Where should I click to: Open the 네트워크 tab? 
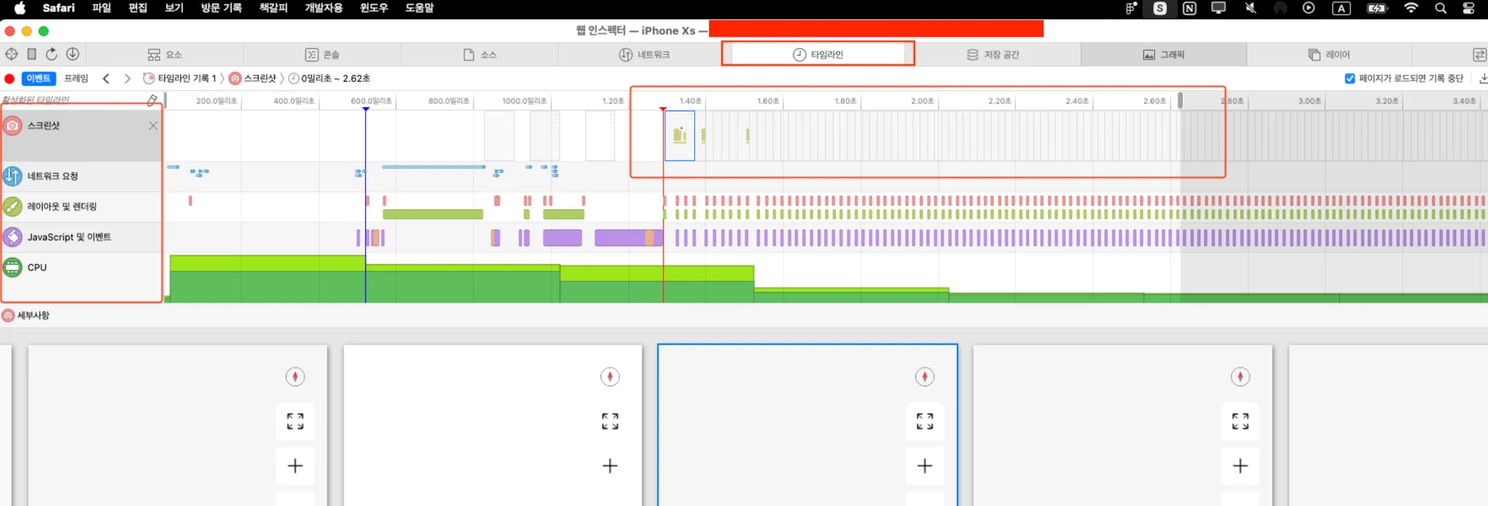[644, 54]
